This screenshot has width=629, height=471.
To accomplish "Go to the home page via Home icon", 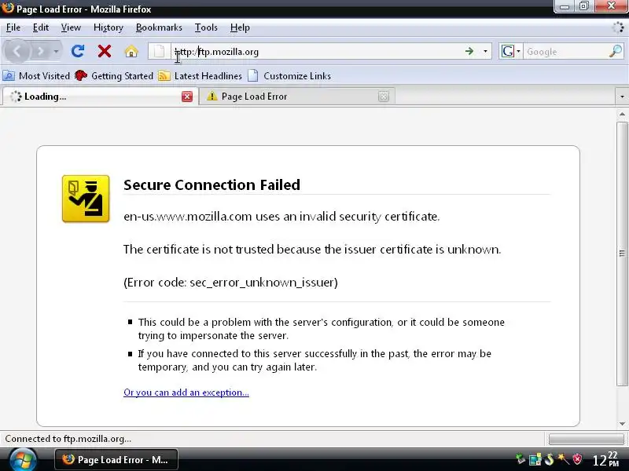I will [131, 51].
